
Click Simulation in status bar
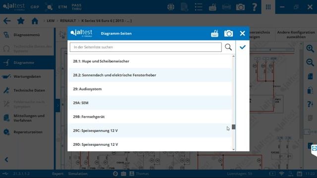pyautogui.click(x=78, y=174)
